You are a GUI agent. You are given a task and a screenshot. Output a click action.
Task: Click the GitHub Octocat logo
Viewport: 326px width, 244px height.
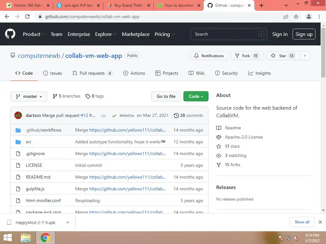pyautogui.click(x=10, y=34)
